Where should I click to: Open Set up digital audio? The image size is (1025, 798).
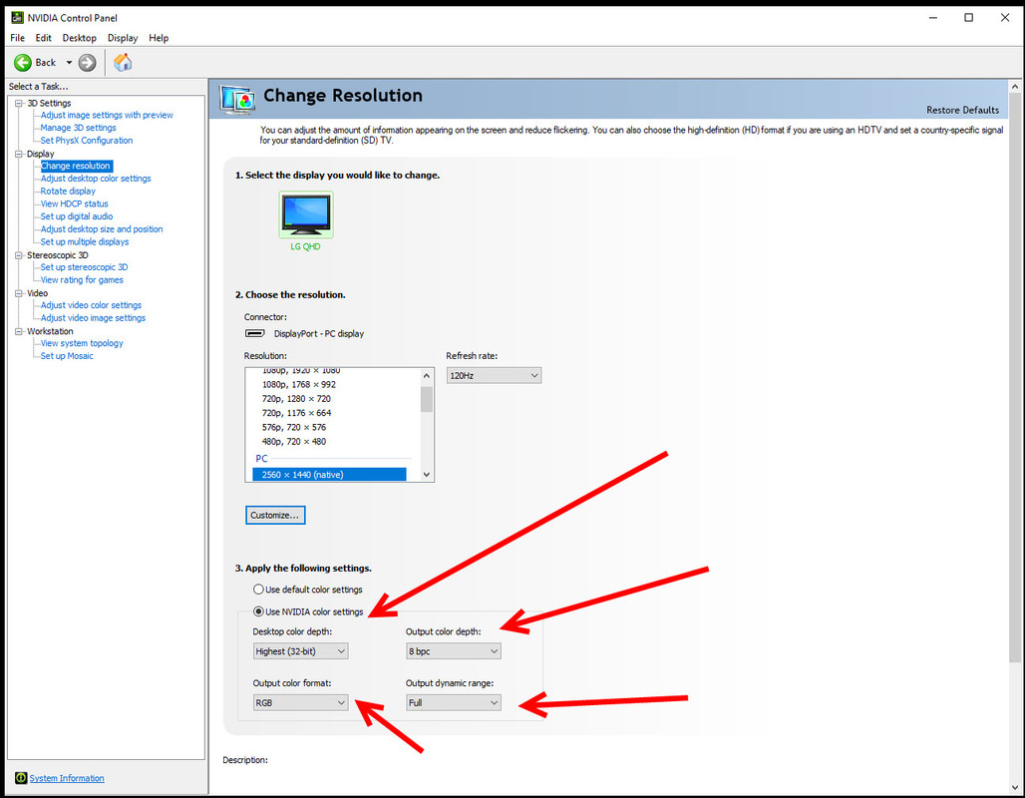77,216
